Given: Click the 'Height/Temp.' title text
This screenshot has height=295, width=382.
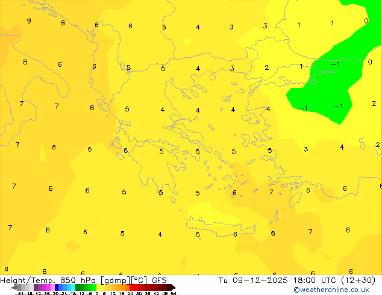Looking at the screenshot, I should coord(28,281).
